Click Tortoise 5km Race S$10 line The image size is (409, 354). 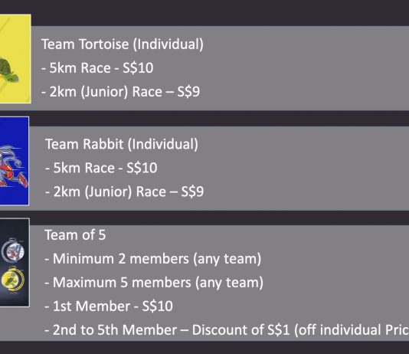97,68
